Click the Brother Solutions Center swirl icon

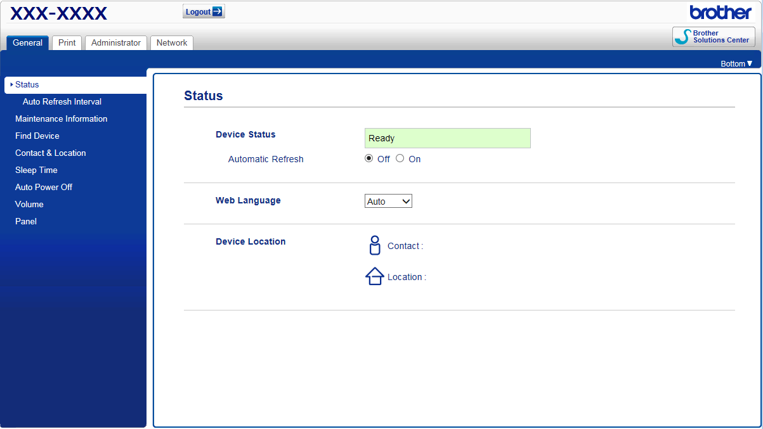click(x=683, y=37)
